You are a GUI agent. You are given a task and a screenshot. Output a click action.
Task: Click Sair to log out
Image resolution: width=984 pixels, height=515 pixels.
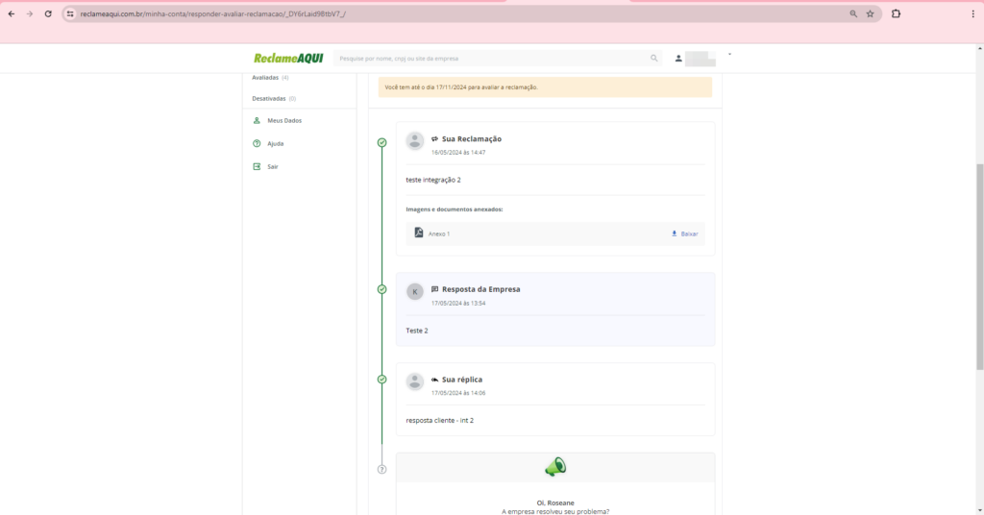pos(272,166)
